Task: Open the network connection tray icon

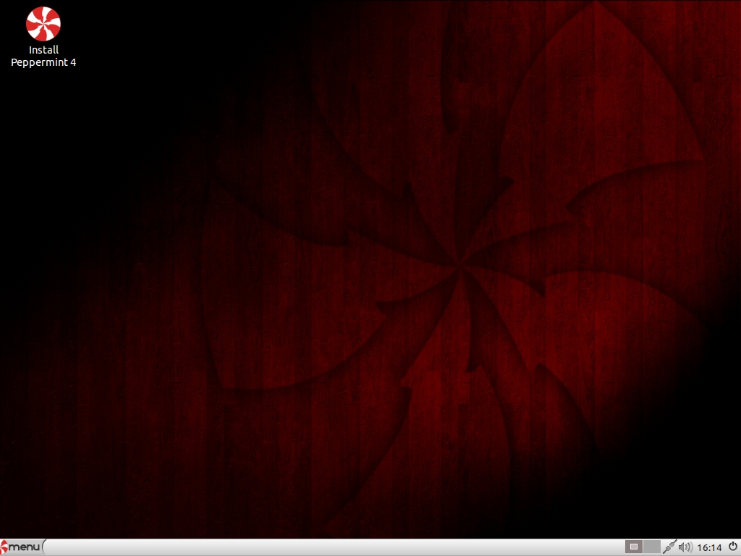Action: click(x=669, y=547)
